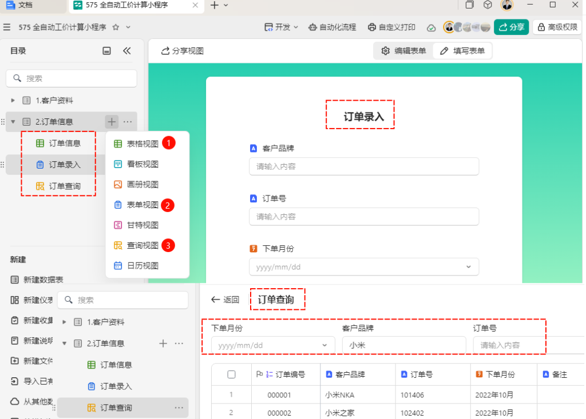Collapse the 目录 sidebar with the double chevron
This screenshot has width=586, height=419.
(127, 51)
